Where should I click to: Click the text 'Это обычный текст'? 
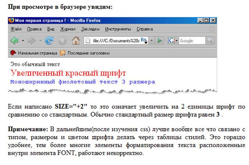click(x=35, y=64)
